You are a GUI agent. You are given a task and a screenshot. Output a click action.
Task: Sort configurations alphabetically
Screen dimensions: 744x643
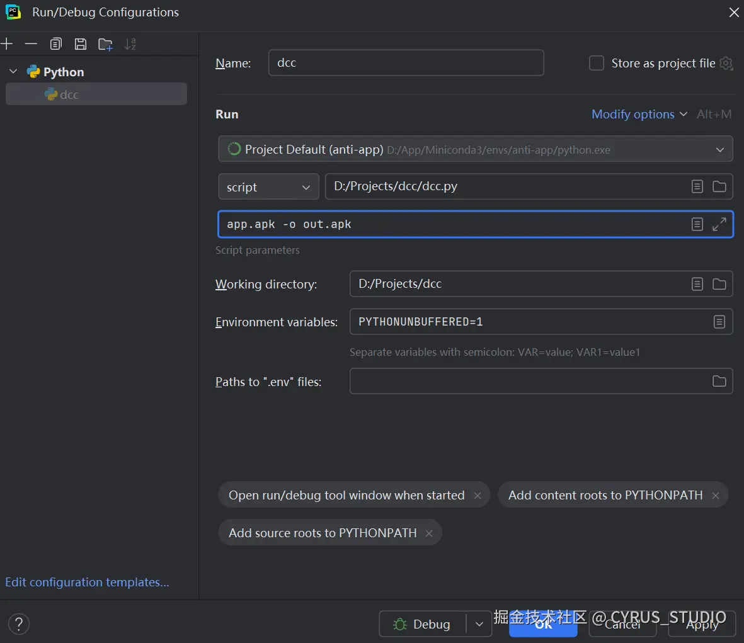(130, 44)
